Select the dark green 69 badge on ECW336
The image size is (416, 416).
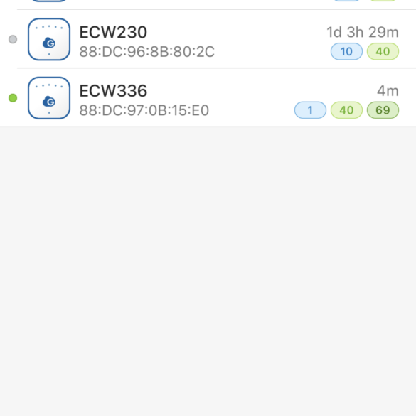tap(383, 110)
